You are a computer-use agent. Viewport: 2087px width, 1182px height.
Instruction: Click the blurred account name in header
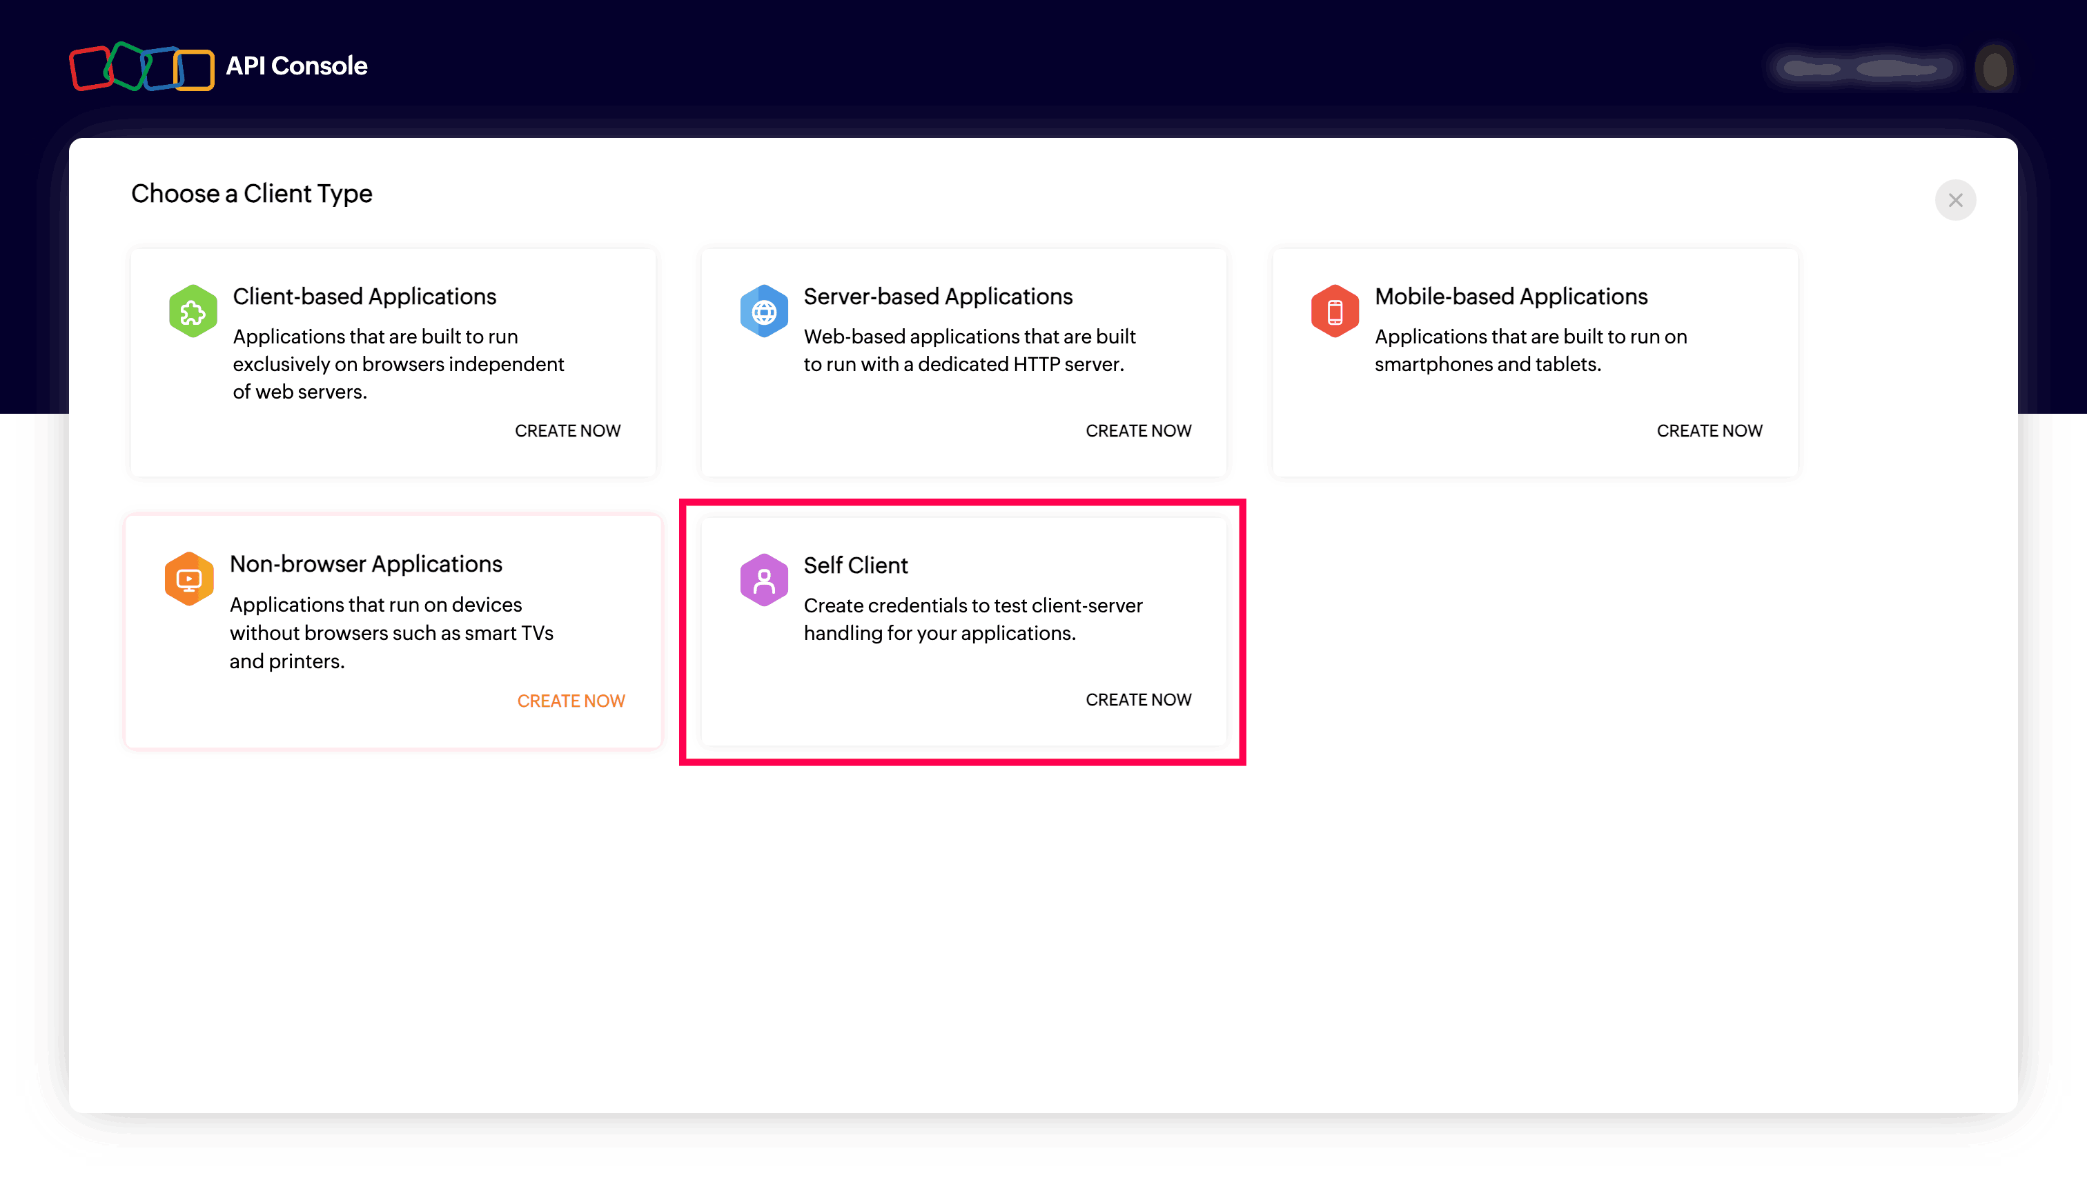[1862, 68]
